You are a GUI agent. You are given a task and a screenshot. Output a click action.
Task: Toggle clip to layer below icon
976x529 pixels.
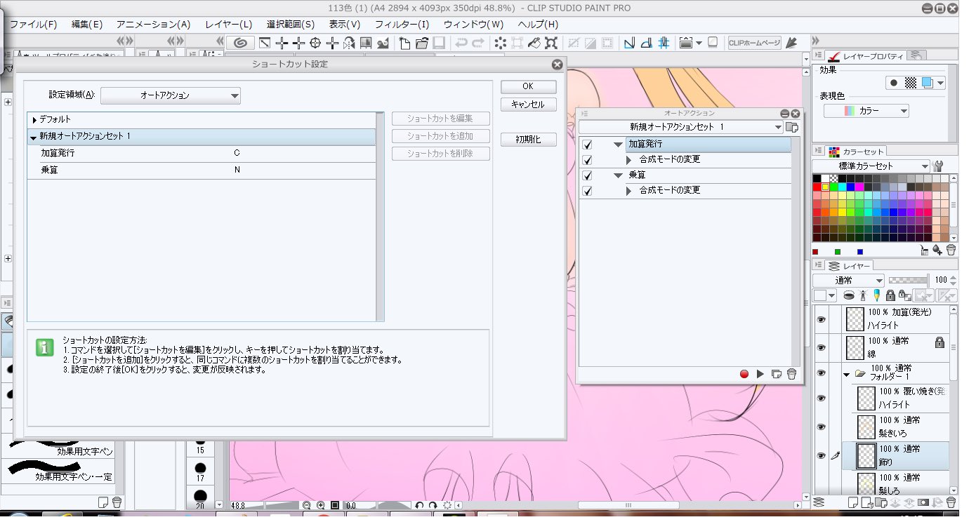pos(849,295)
